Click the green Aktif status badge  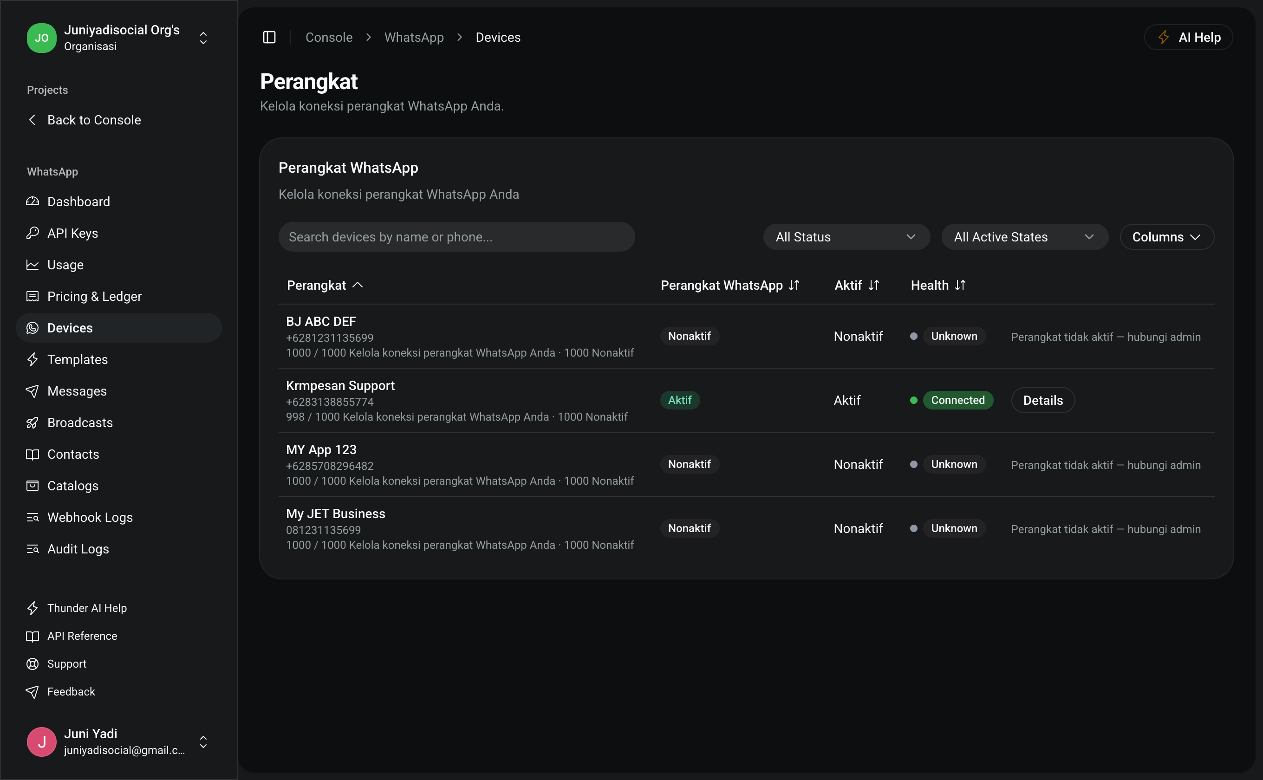pos(679,400)
